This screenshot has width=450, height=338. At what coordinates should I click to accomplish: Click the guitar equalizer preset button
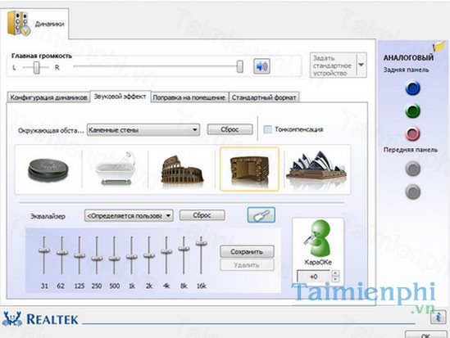(261, 214)
